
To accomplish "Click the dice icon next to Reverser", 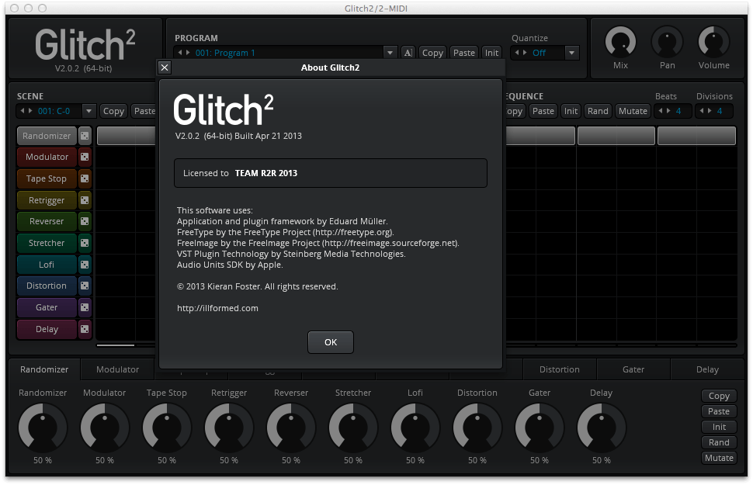I will click(85, 221).
